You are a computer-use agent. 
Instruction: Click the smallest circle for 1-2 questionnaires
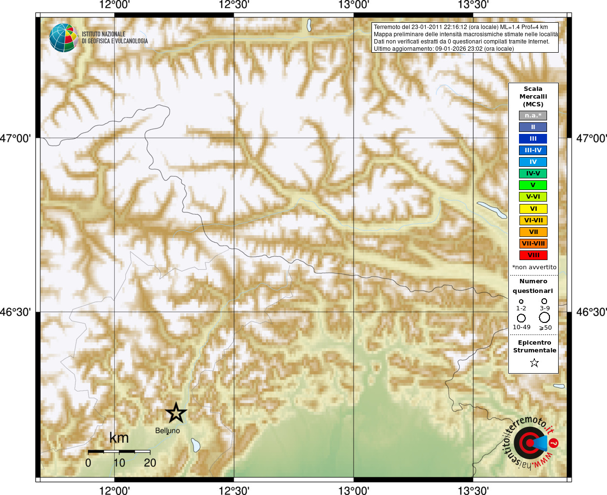(521, 301)
